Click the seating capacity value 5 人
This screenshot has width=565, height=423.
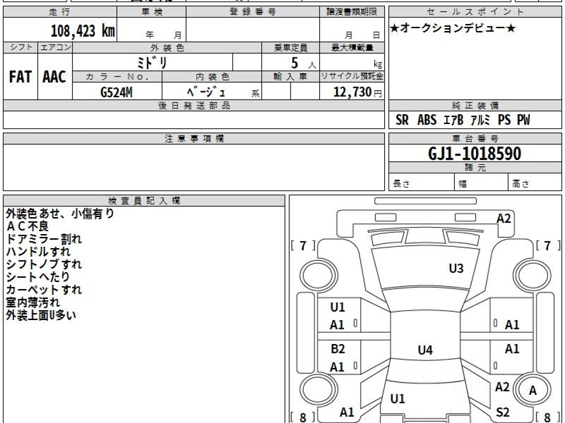[x=303, y=63]
